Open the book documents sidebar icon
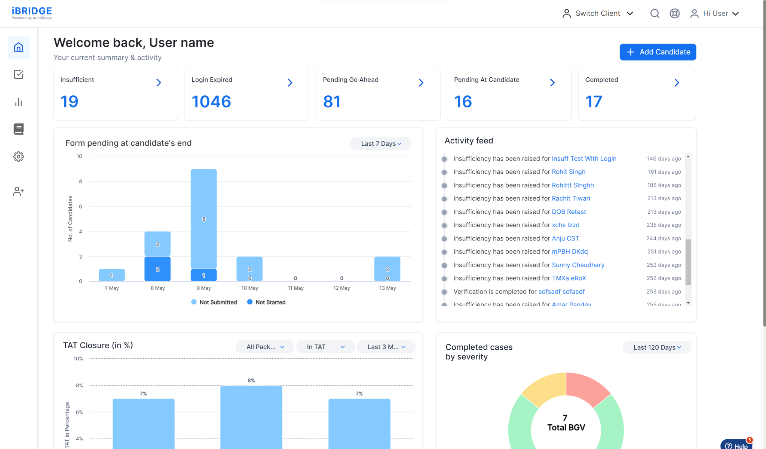This screenshot has width=766, height=449. (x=18, y=129)
